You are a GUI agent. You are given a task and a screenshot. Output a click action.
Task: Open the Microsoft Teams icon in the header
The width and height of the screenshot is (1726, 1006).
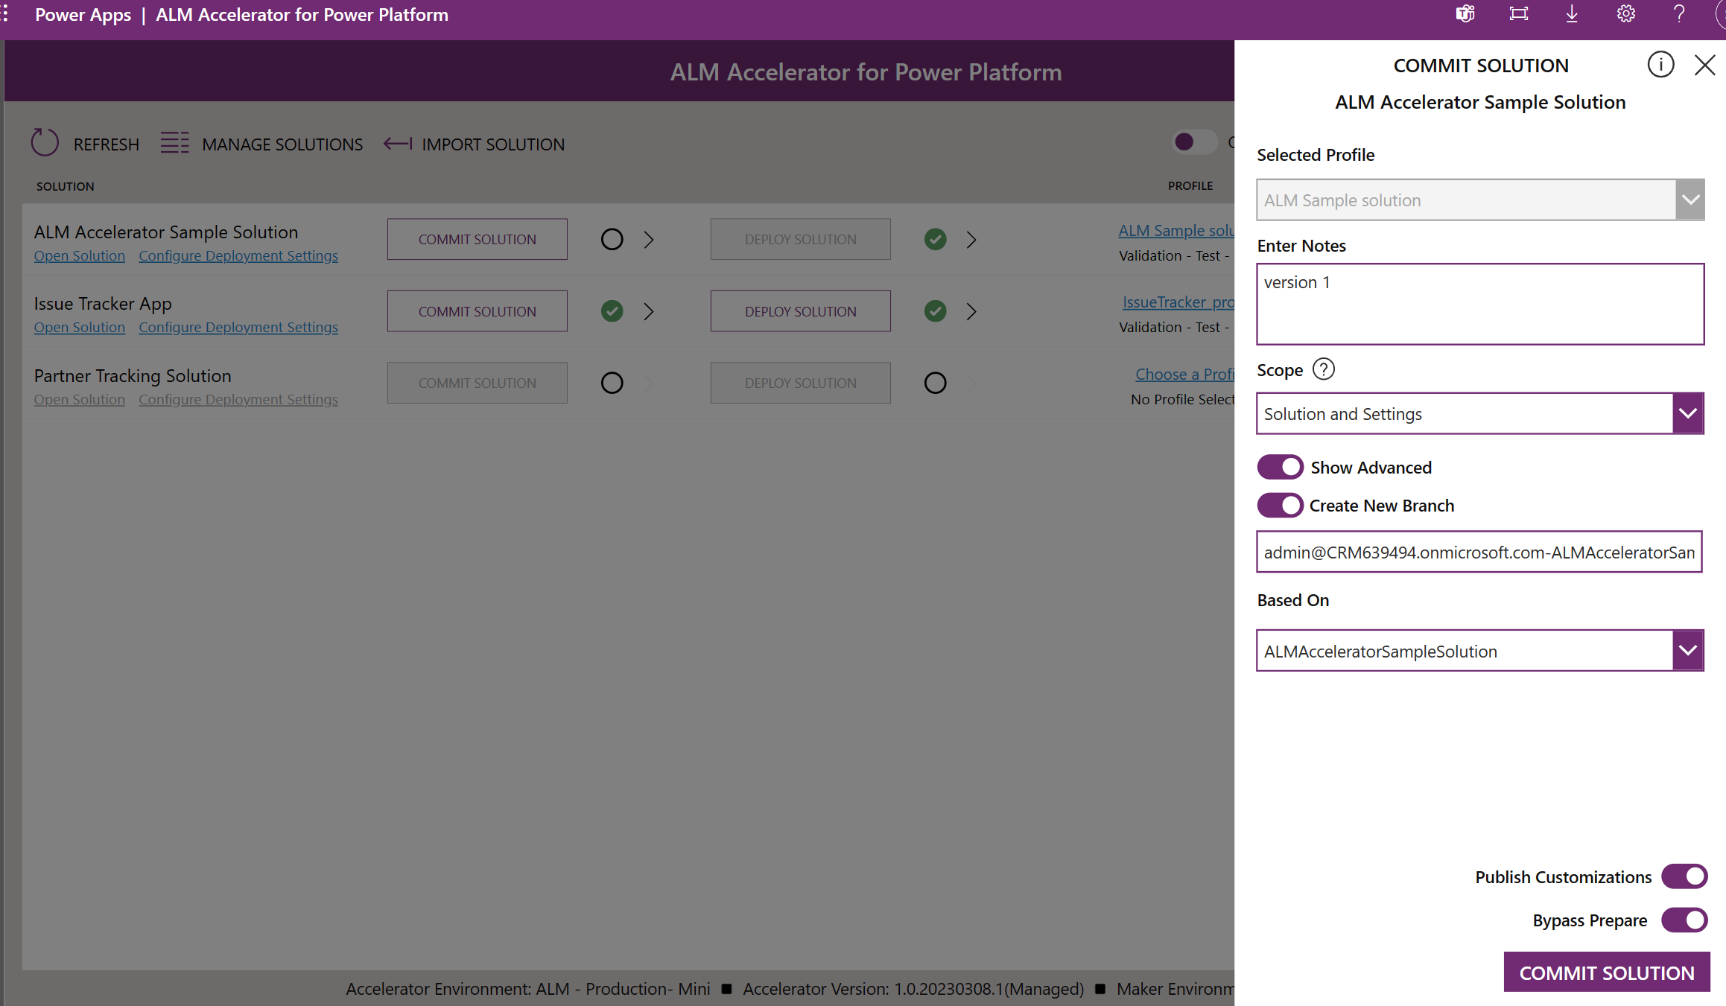coord(1465,13)
